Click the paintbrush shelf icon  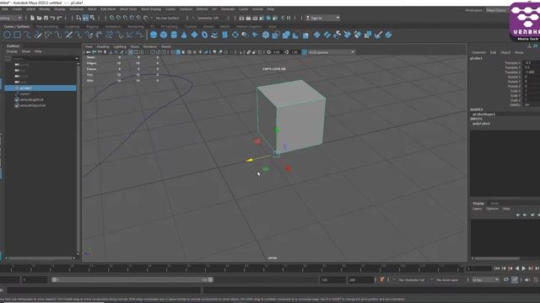pyautogui.click(x=378, y=35)
